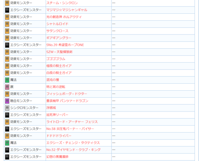Click the black icon in No.58 炎圧鬼バーナー・バイザー row
199x161 pixels.
tap(7, 129)
